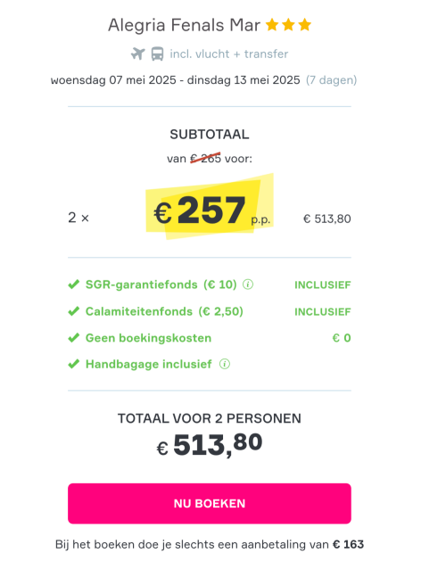Click the € 163 aanbetaling amount
Viewport: 446px width, 561px height.
click(x=348, y=545)
